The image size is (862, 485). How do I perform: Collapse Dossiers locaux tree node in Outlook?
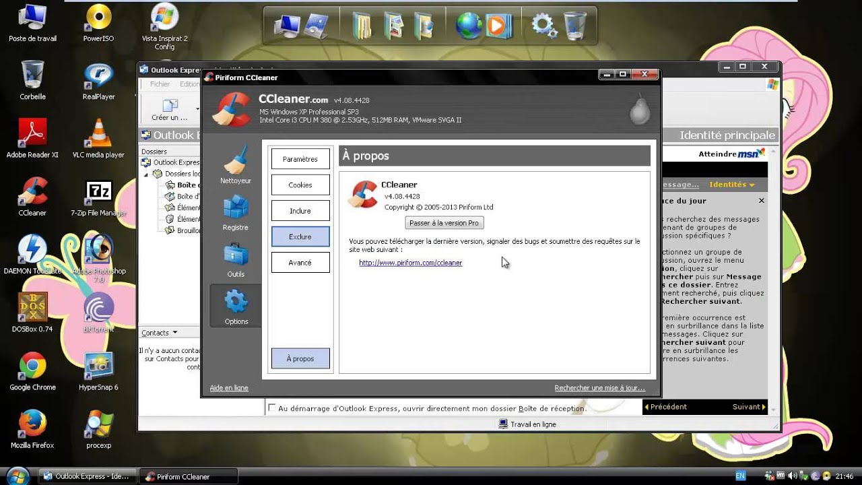(147, 174)
